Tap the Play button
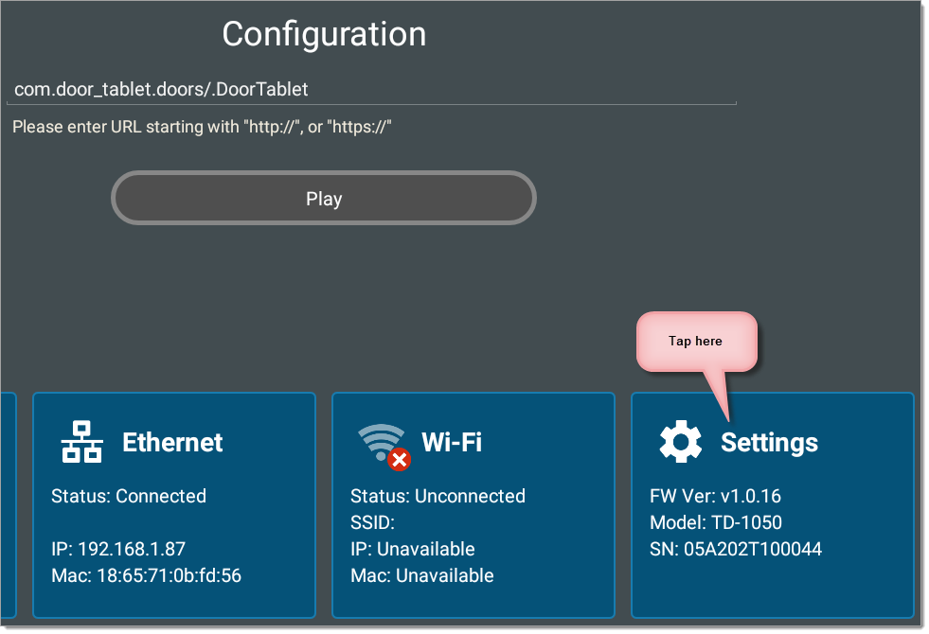The height and width of the screenshot is (634, 929). point(324,199)
